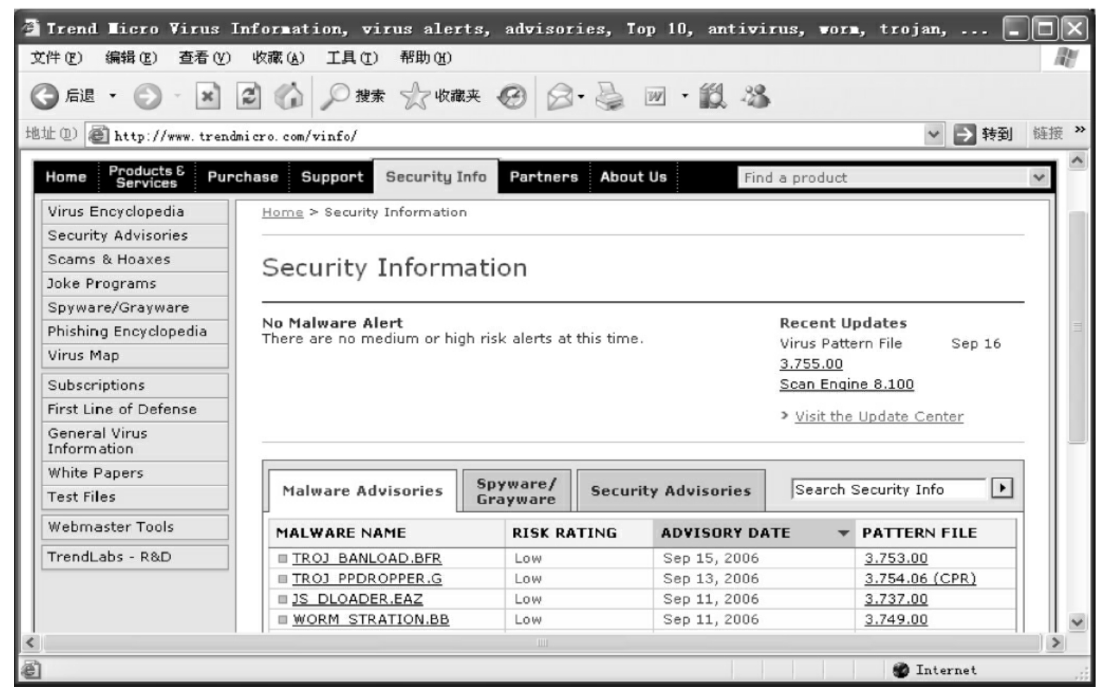The height and width of the screenshot is (696, 1116).
Task: Open the Back button history dropdown arrow
Action: click(113, 97)
